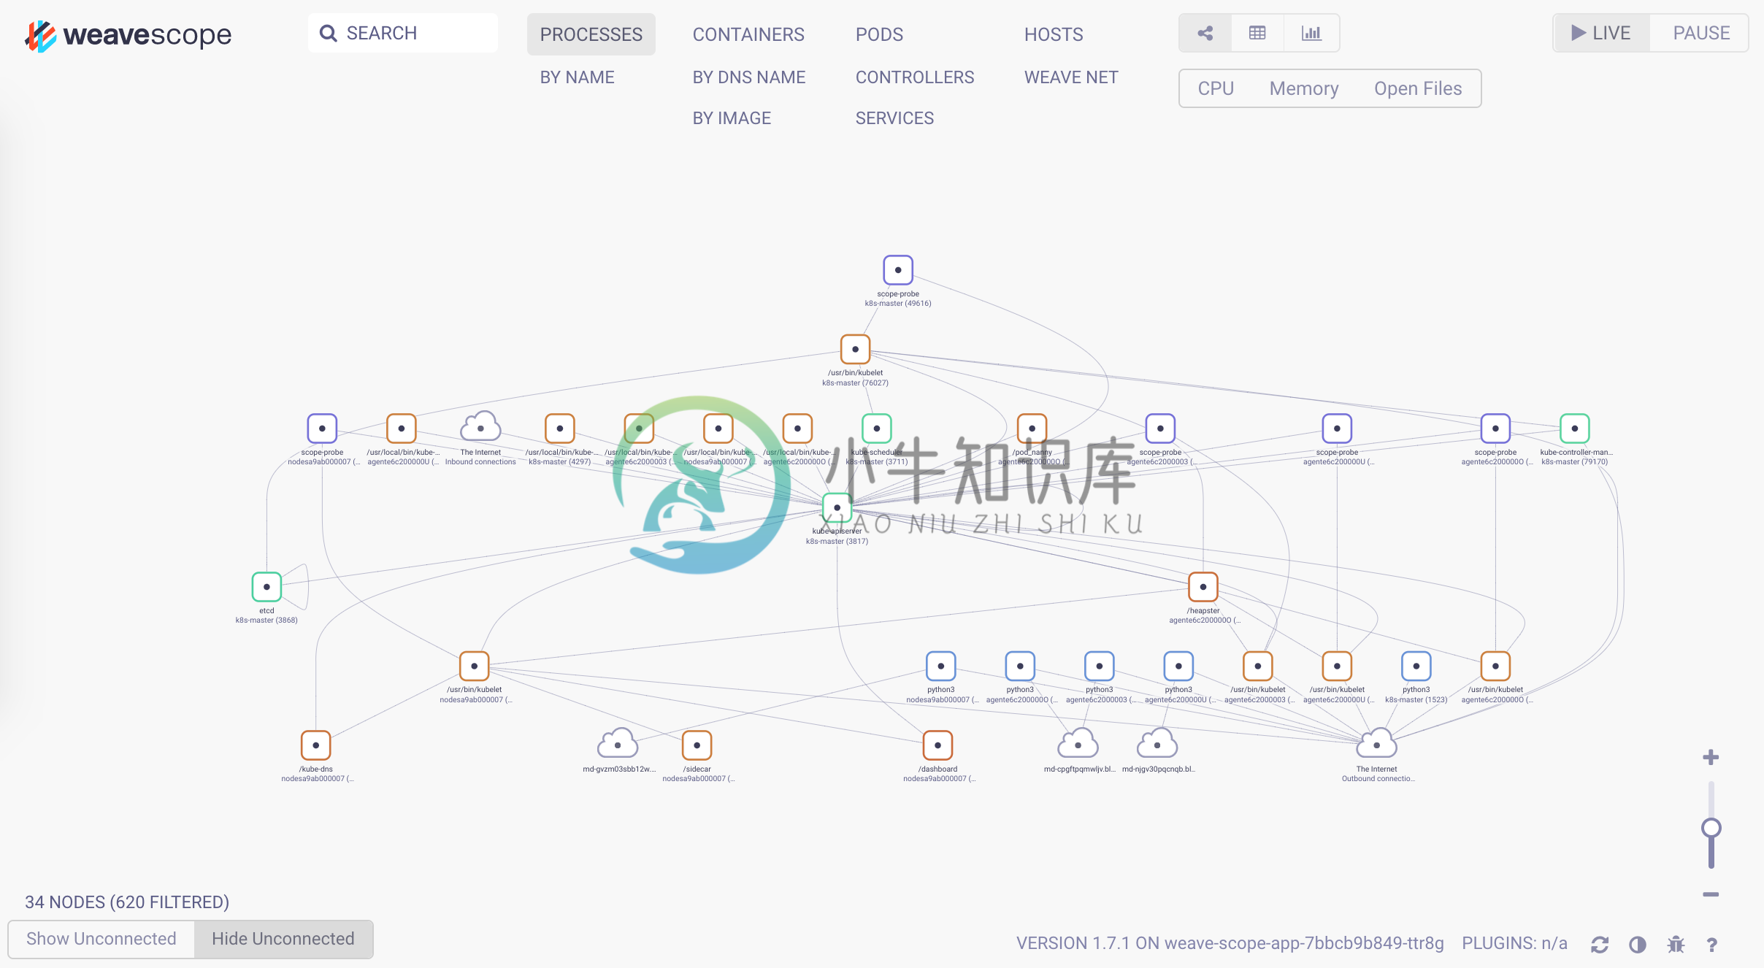
Task: Click the refresh/reload icon in footer
Action: 1600,945
